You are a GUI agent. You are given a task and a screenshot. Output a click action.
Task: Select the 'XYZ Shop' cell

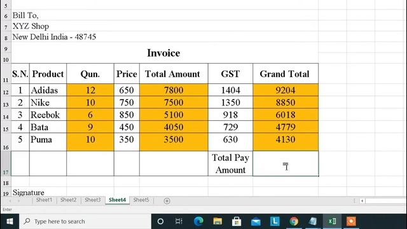pyautogui.click(x=31, y=26)
